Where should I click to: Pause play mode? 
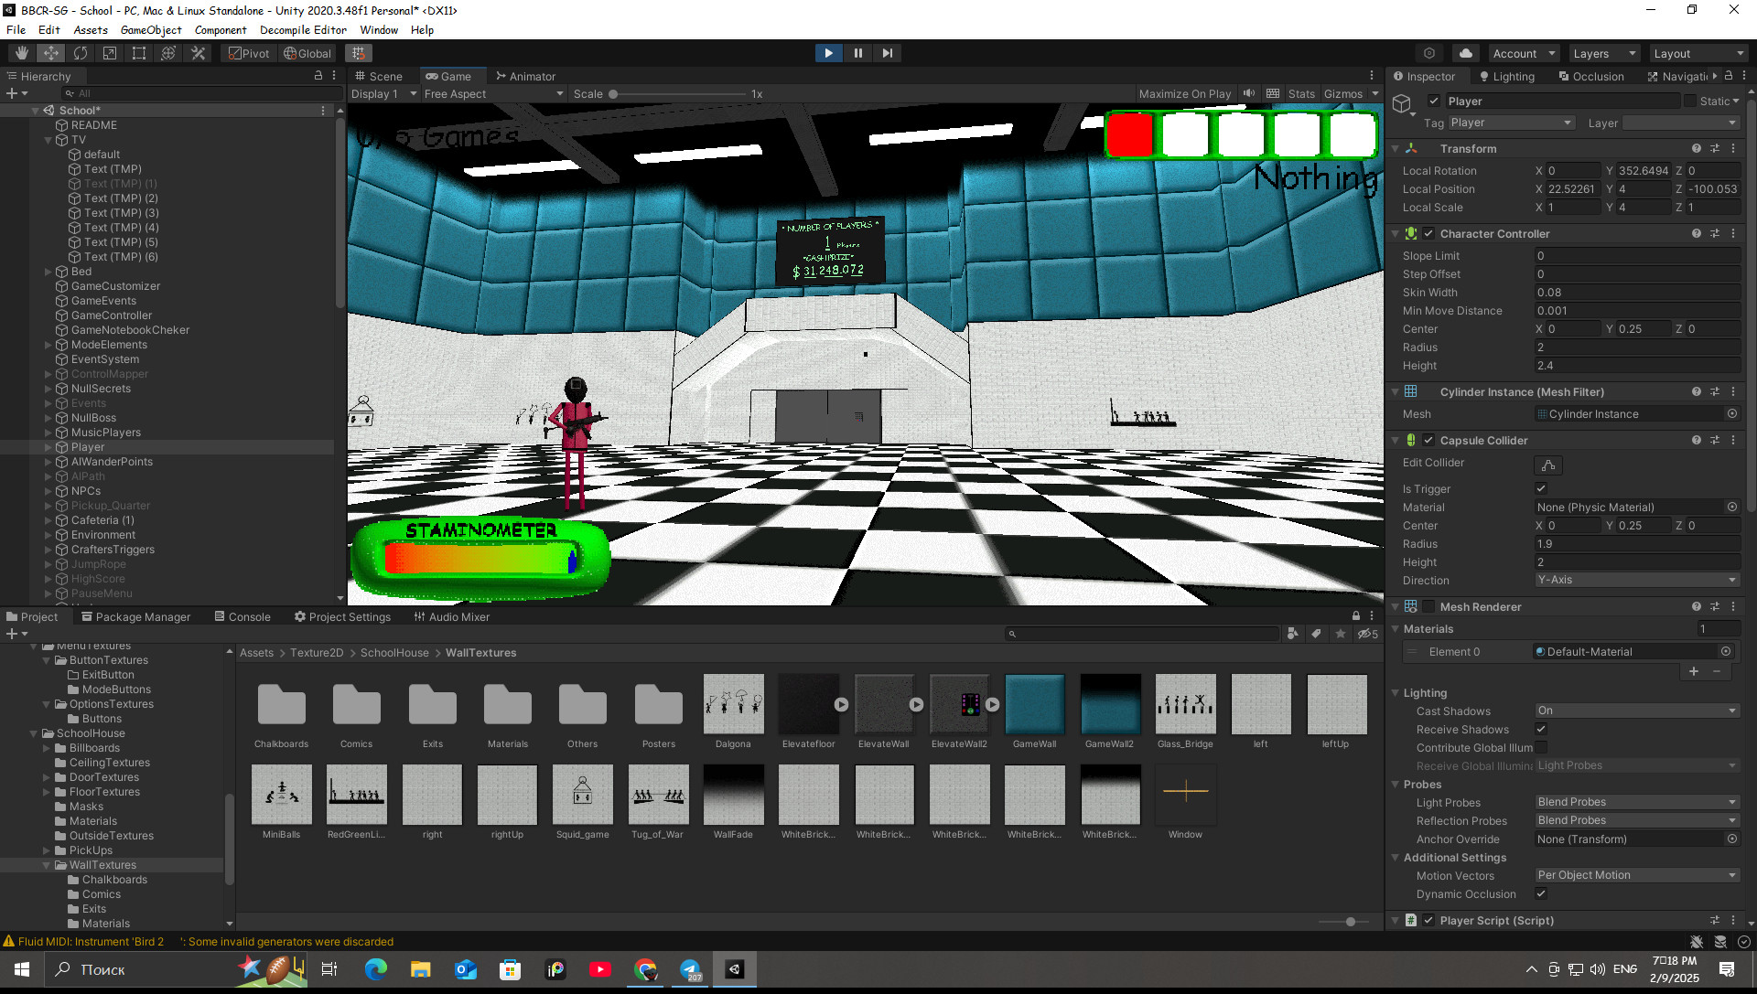858,53
